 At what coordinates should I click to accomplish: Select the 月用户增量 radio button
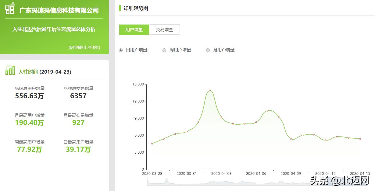click(208, 50)
